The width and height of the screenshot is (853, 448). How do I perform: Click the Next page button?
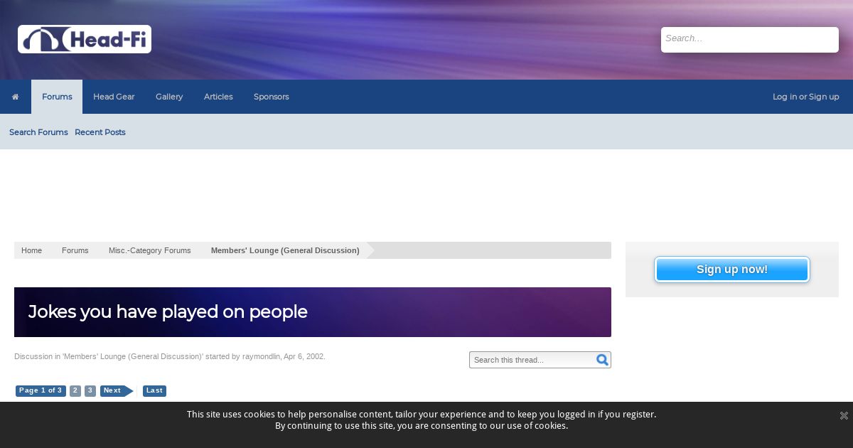click(116, 390)
